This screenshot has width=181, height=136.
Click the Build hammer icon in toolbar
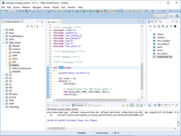tap(26, 11)
